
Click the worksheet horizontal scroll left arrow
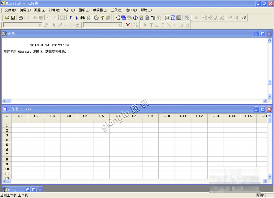click(4, 181)
